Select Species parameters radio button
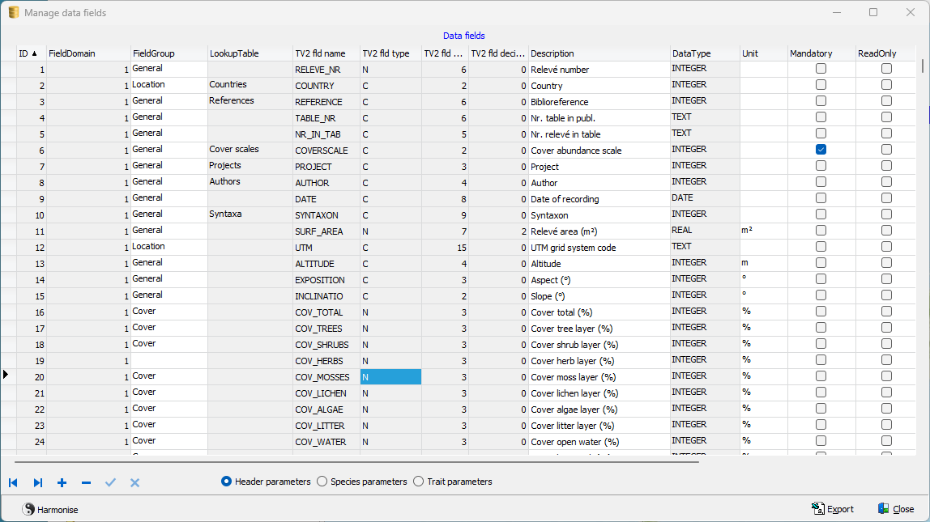Image resolution: width=930 pixels, height=522 pixels. pos(322,482)
